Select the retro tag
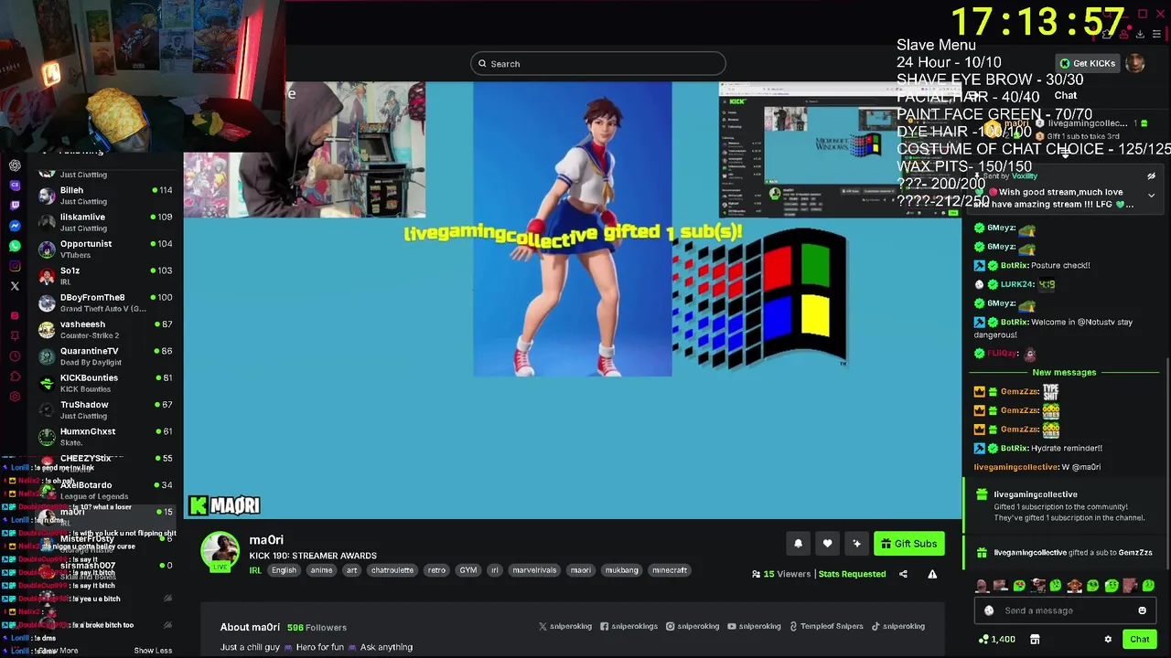The image size is (1171, 658). click(x=436, y=570)
